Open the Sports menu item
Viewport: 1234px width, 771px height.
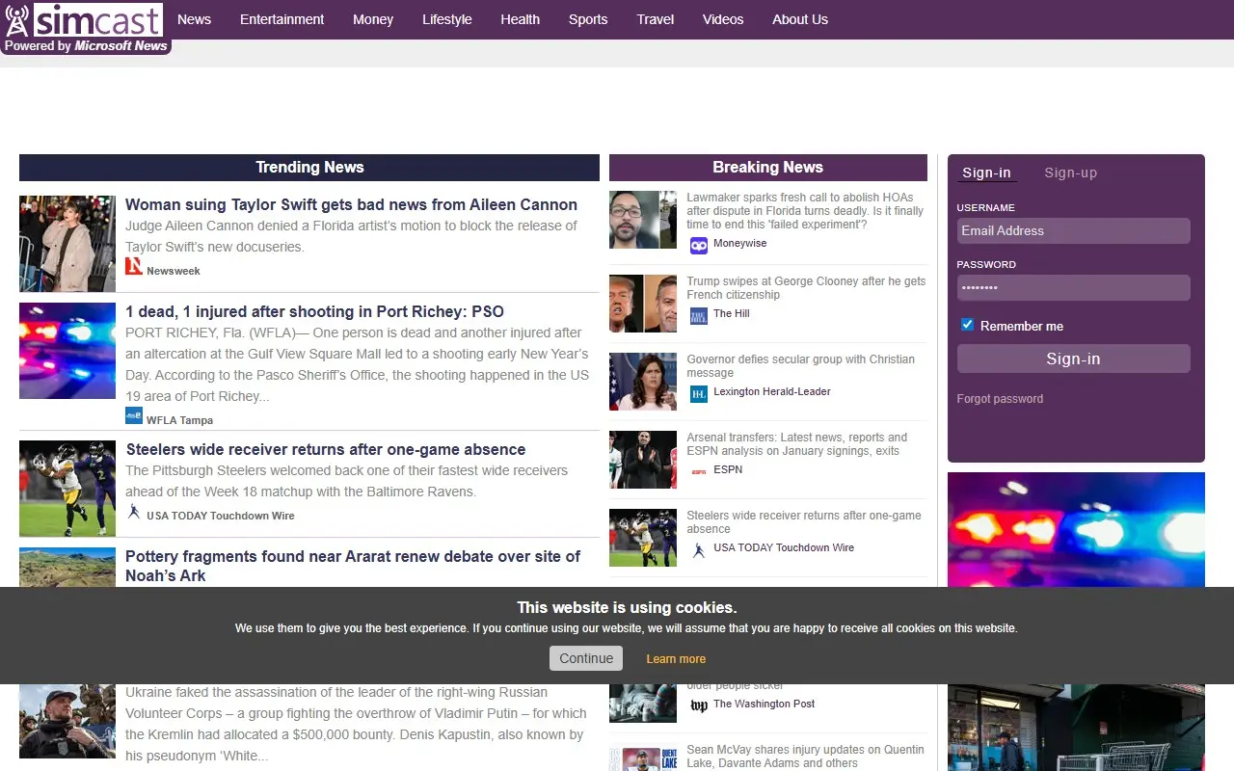(588, 19)
